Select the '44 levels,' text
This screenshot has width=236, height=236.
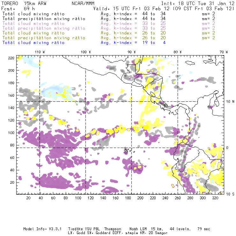click(x=180, y=229)
